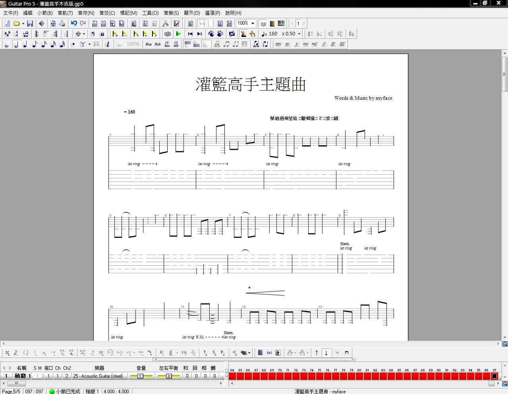Create a new file with the toolbar icon

7,23
